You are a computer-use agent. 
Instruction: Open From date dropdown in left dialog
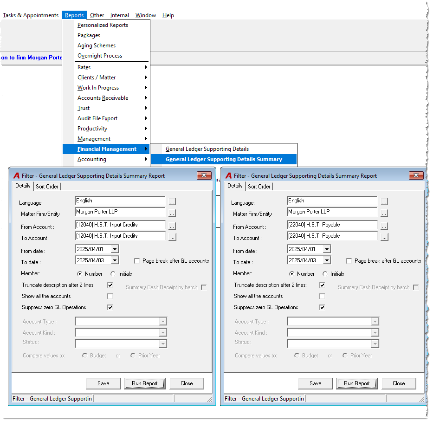(115, 249)
